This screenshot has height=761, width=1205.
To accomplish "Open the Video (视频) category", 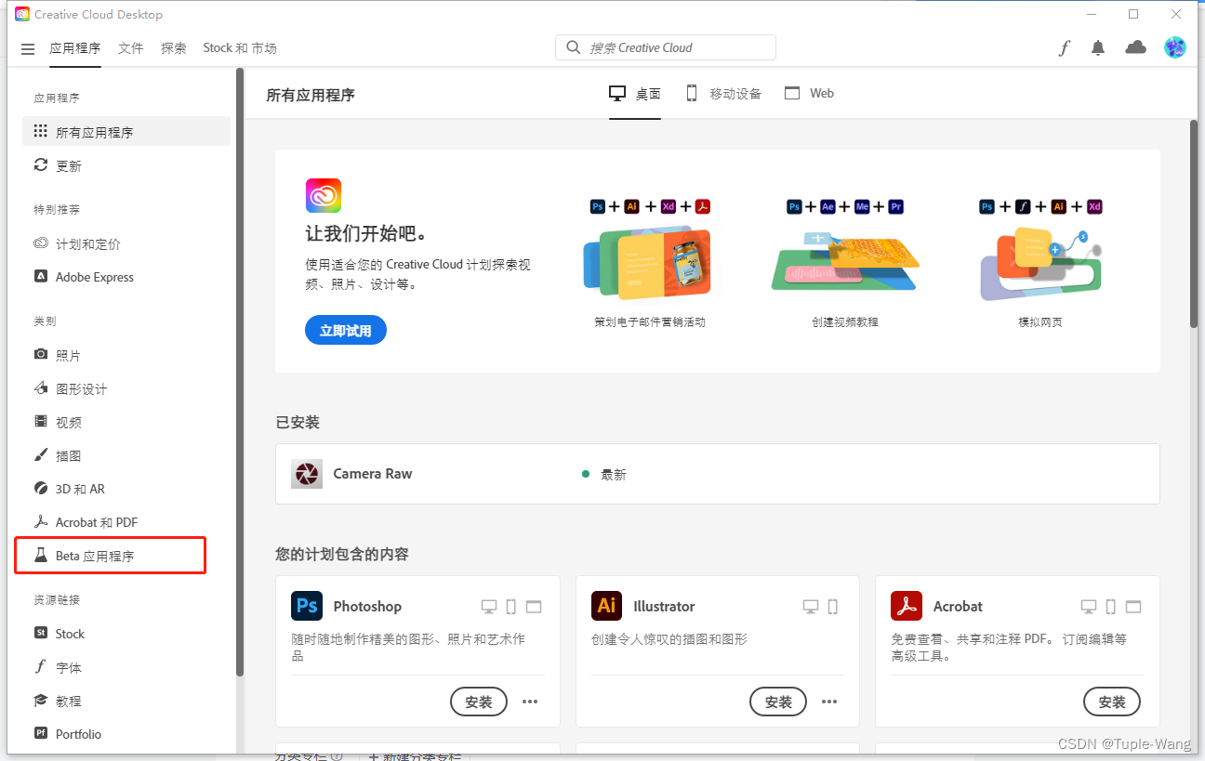I will (x=70, y=422).
